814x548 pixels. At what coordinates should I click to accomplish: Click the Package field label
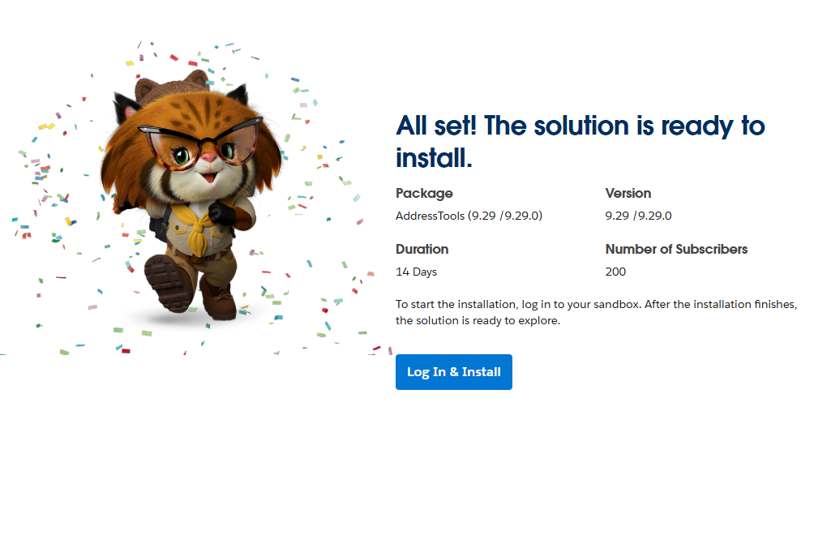pos(424,193)
